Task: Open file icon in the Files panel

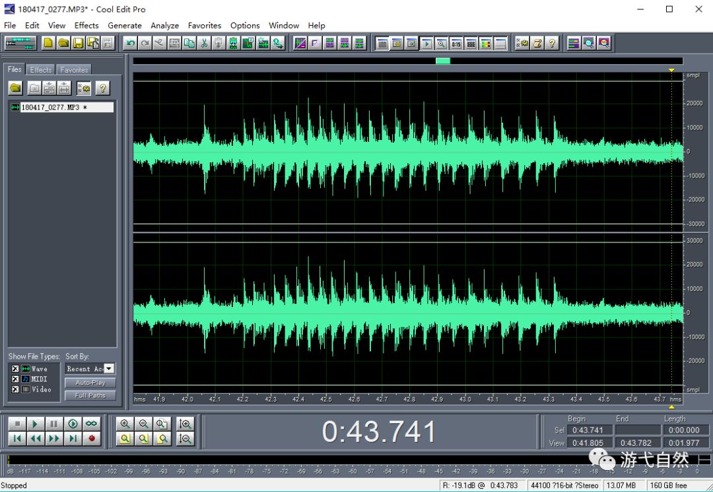Action: 15,88
